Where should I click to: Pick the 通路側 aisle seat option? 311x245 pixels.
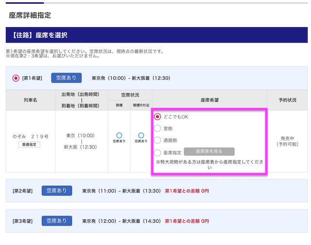coord(157,140)
